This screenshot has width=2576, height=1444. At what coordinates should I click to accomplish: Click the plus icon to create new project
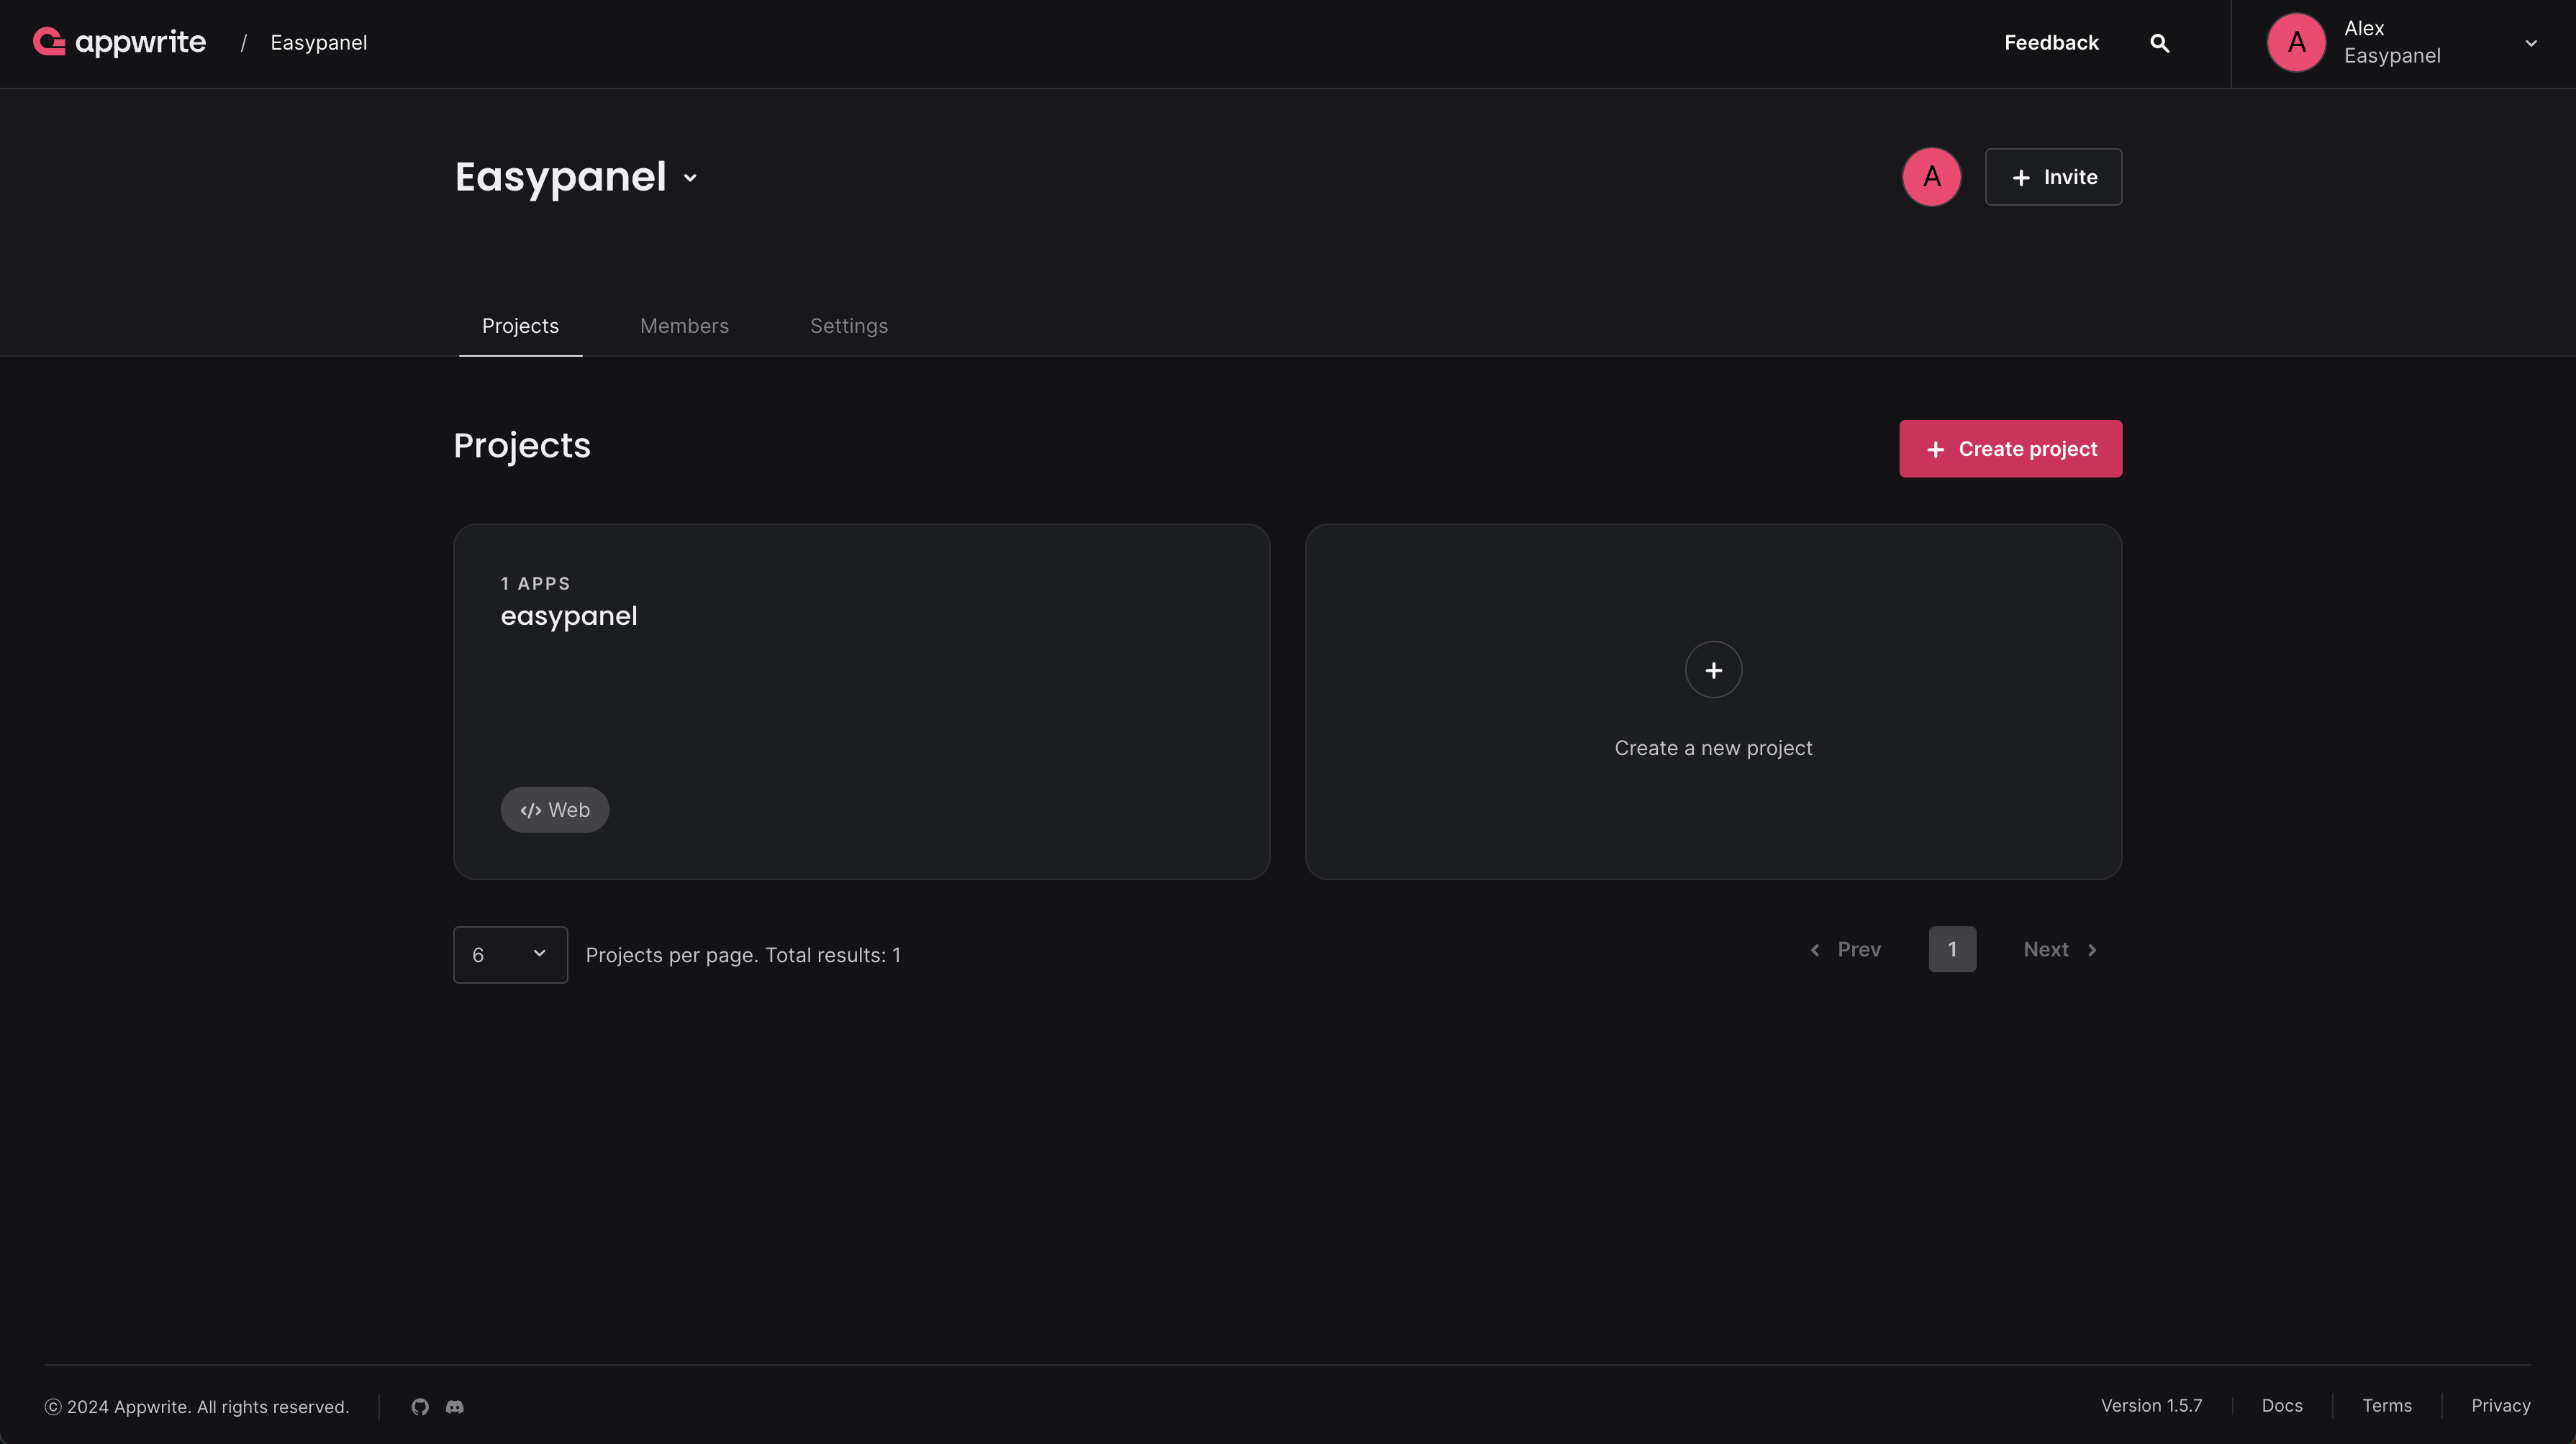click(x=1713, y=670)
